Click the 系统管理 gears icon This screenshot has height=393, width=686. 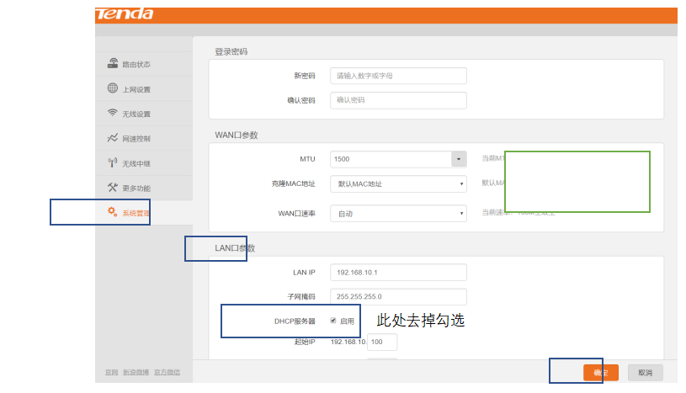pyautogui.click(x=112, y=212)
